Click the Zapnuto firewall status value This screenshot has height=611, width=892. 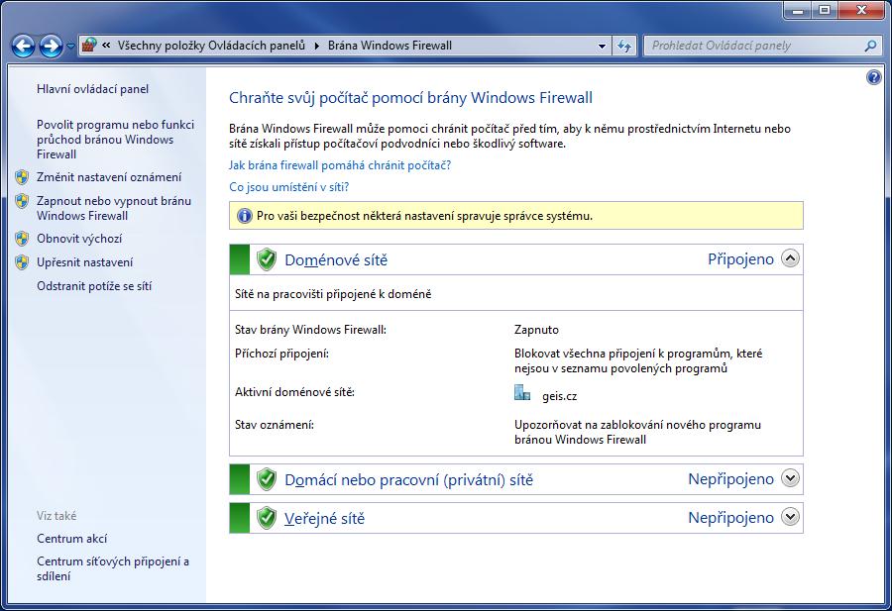click(x=536, y=330)
